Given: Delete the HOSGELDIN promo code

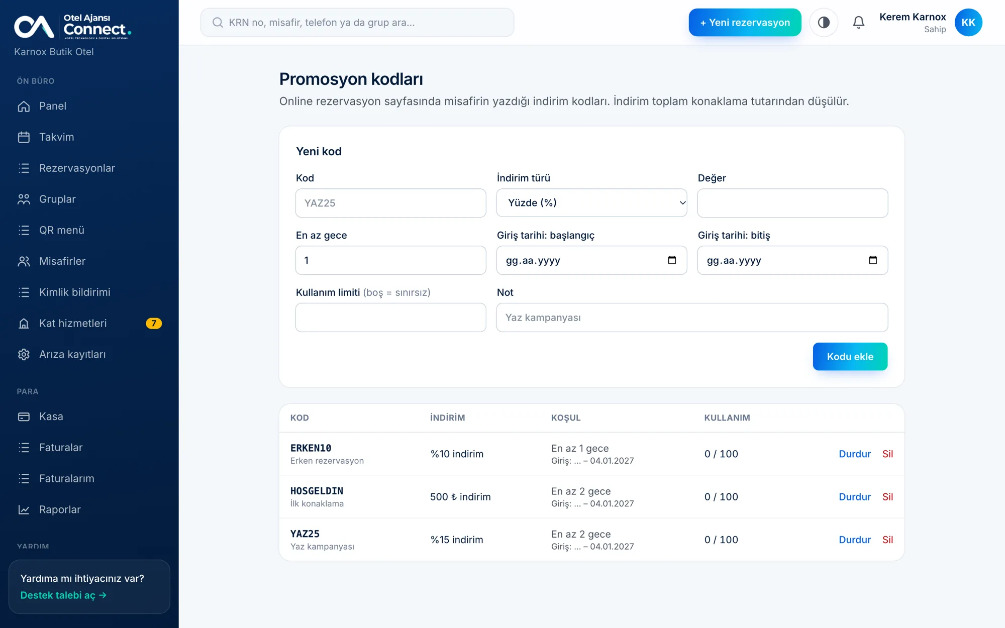Looking at the screenshot, I should click(x=887, y=497).
